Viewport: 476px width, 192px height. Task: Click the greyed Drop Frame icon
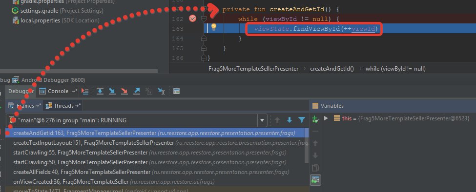pyautogui.click(x=149, y=91)
